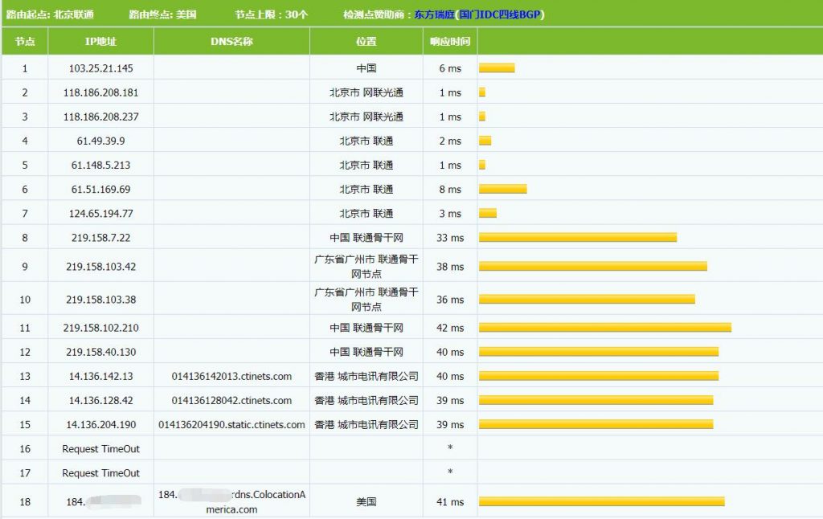Click the 6 ms response bar
Image resolution: width=823 pixels, height=519 pixels.
click(497, 68)
